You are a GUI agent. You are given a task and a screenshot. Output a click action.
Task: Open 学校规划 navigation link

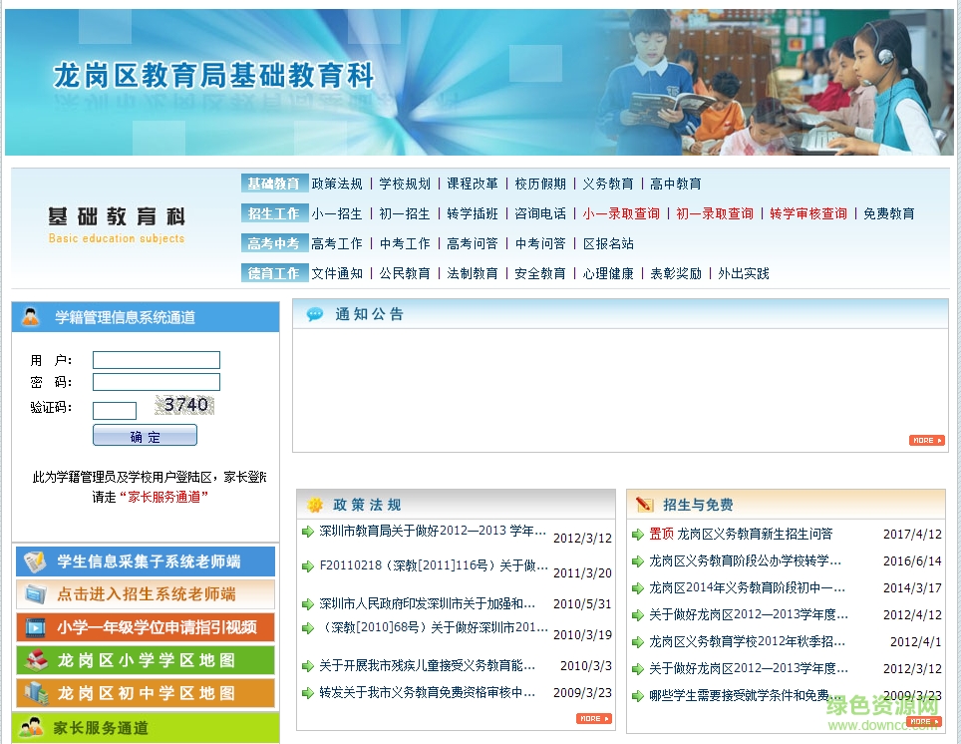coord(405,184)
